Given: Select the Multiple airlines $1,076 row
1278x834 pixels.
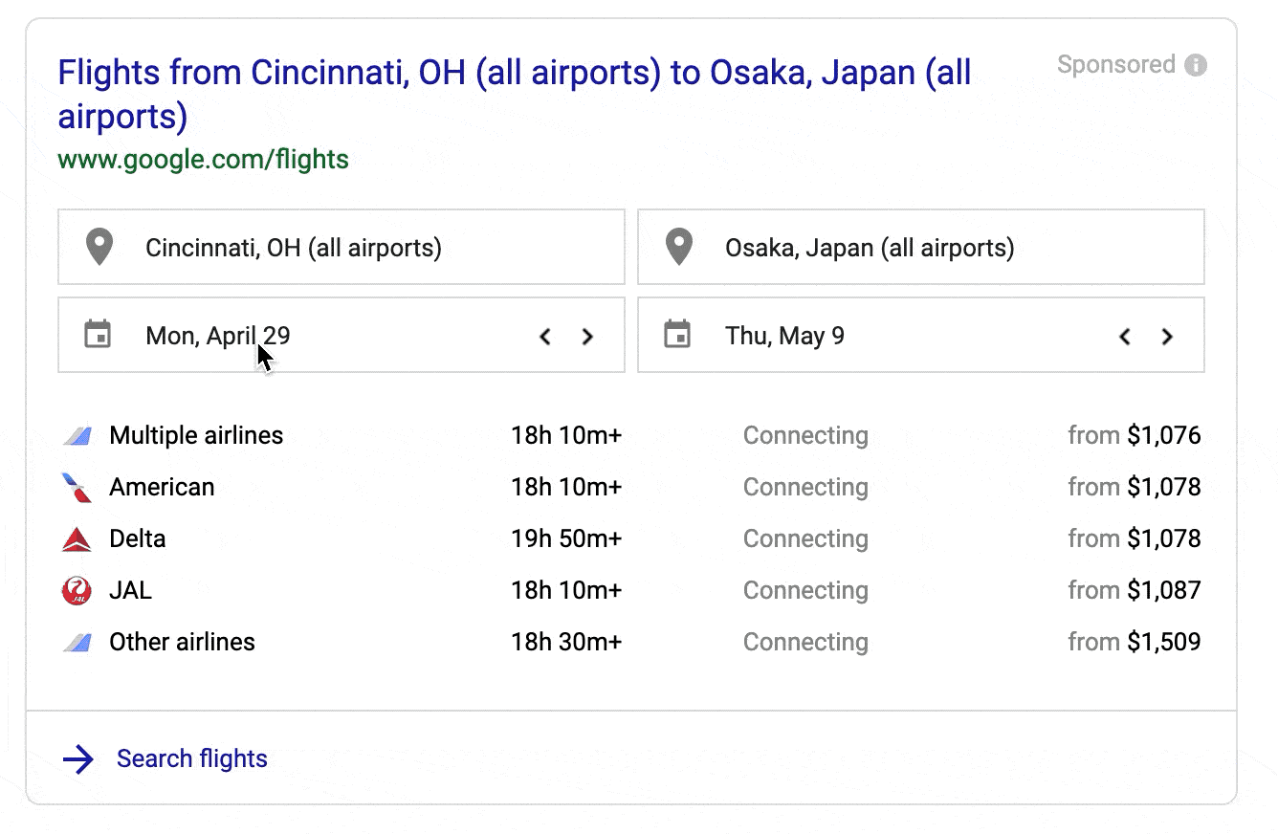Looking at the screenshot, I should click(x=630, y=436).
